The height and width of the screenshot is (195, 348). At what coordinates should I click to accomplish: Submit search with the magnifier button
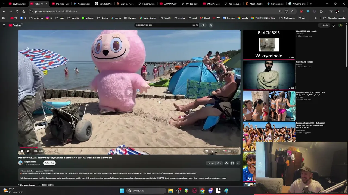click(x=203, y=25)
